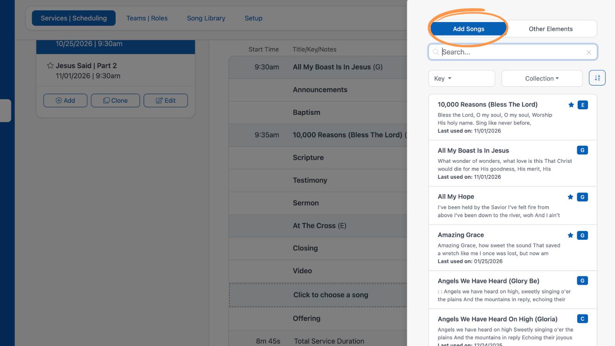
Task: Open the Setup tab
Action: [254, 18]
